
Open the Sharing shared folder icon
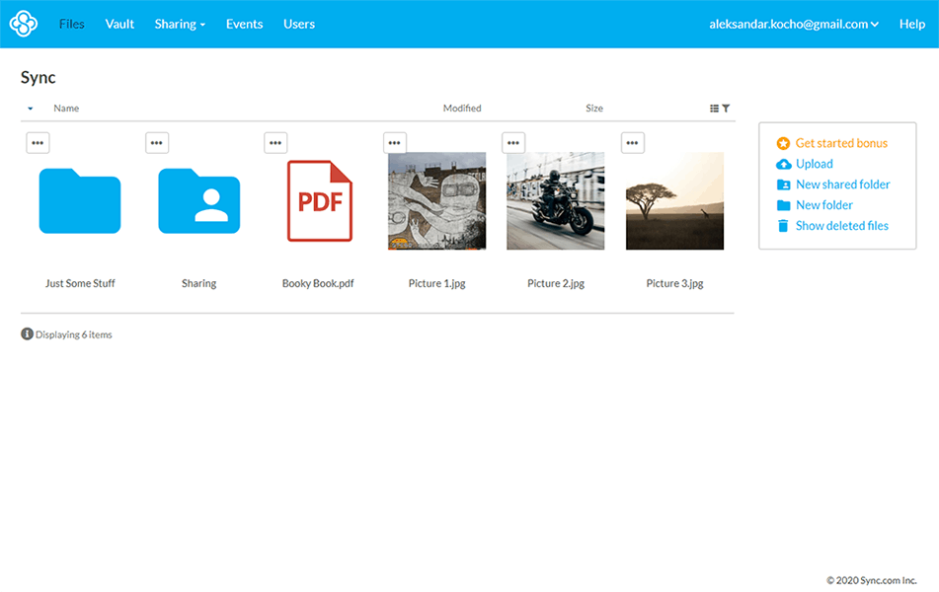pos(199,201)
